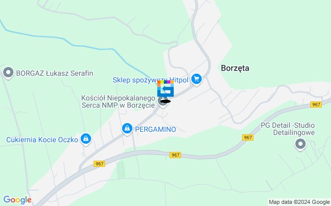Open the PERGAMINO place label

(x=155, y=129)
